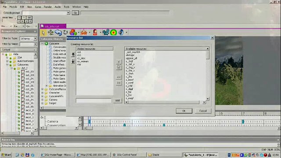Expand the CutscenePlaceable folder node
This screenshot has width=281, height=158.
click(x=42, y=89)
